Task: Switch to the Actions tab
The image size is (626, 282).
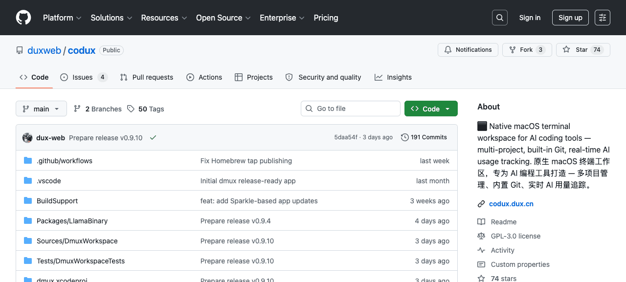Action: click(x=204, y=77)
